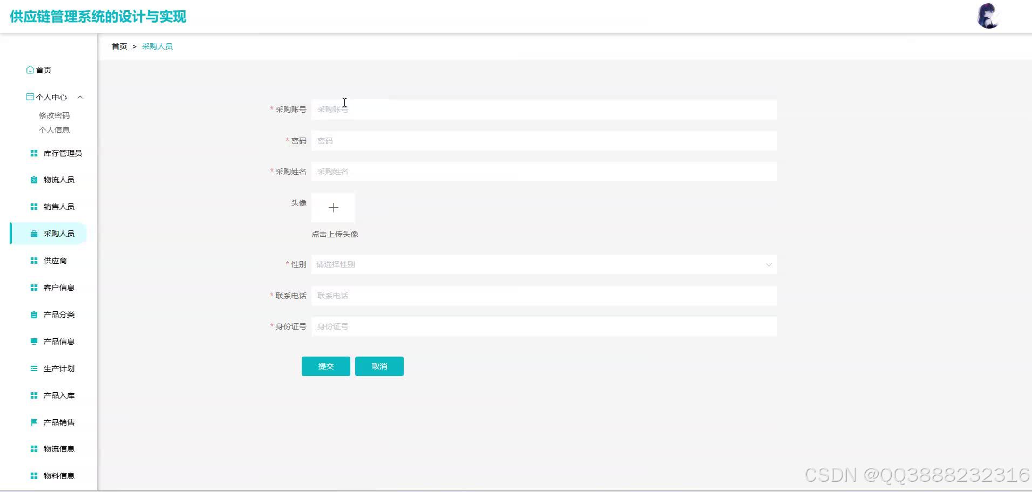Image resolution: width=1032 pixels, height=492 pixels.
Task: Cancel the form with 取消 button
Action: [x=379, y=366]
